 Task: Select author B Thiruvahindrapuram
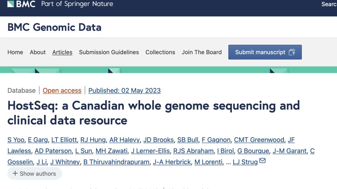click(116, 162)
